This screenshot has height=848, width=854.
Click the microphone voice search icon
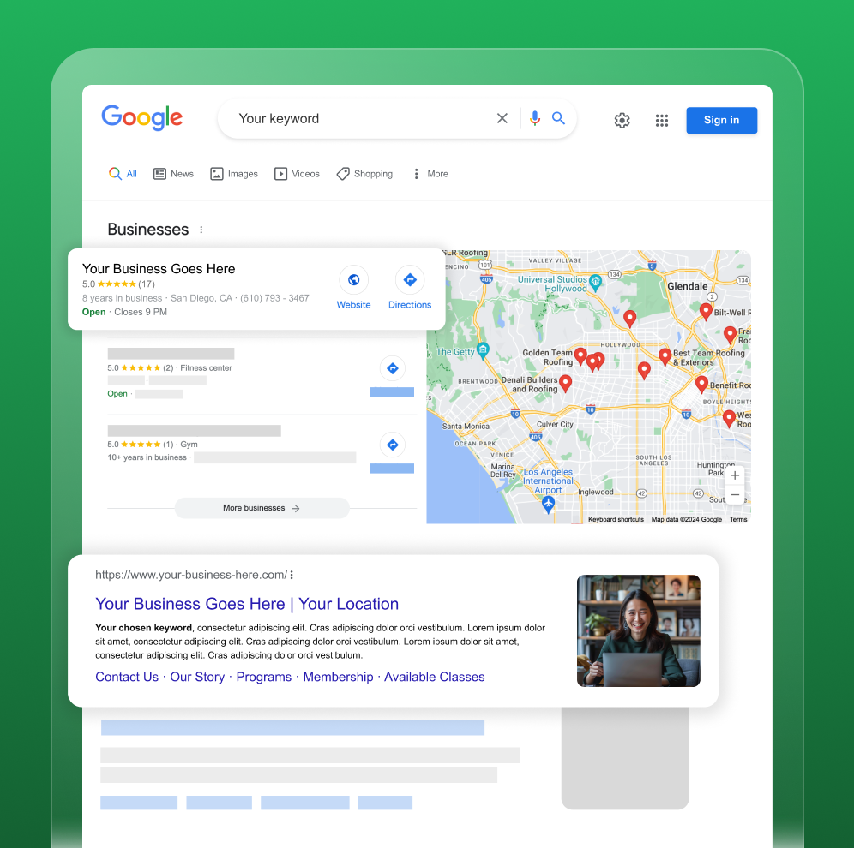tap(535, 119)
